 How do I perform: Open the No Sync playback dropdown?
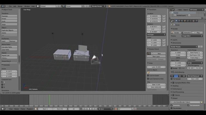pos(105,109)
